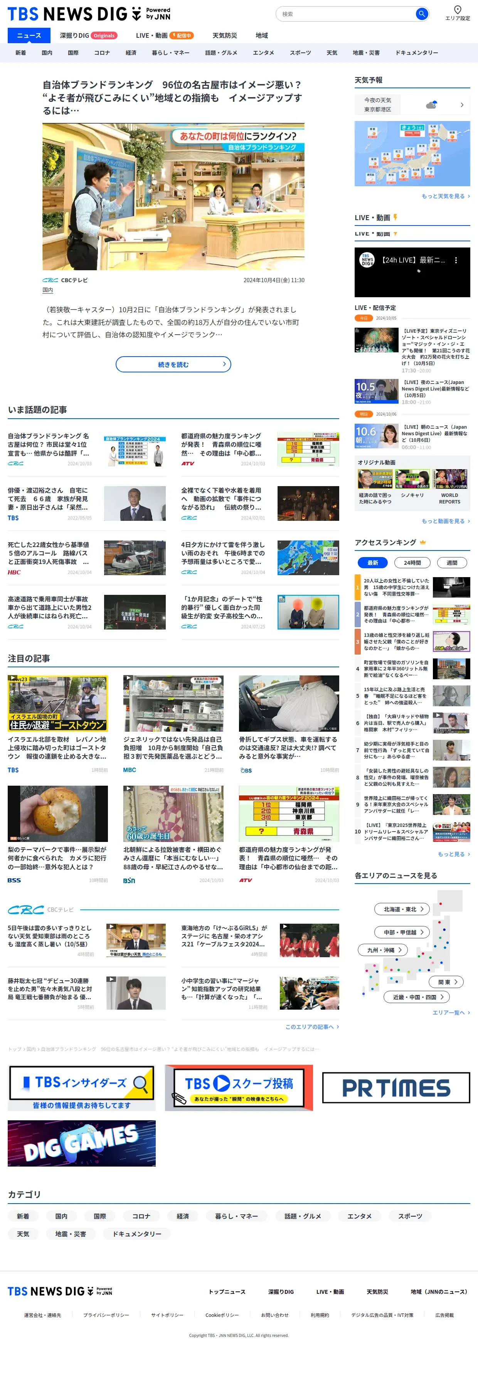478x1389 pixels.
Task: Select the 九州・沖縄 area button
Action: [x=383, y=950]
